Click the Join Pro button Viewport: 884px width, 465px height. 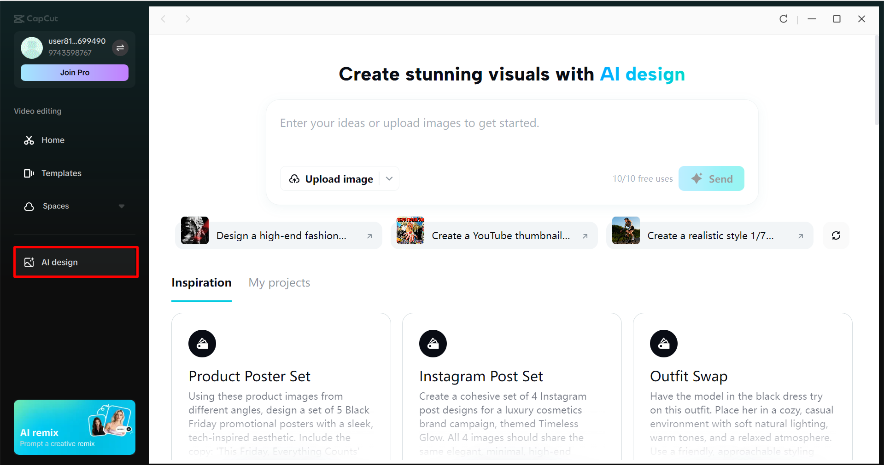(74, 72)
